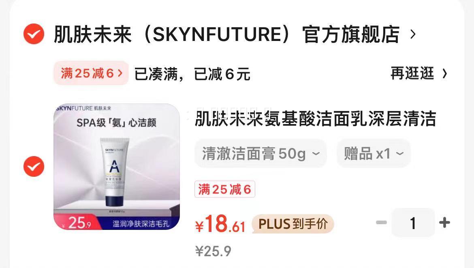Click the quantity field showing 1
Screen dimensions: 474x268
[413, 223]
